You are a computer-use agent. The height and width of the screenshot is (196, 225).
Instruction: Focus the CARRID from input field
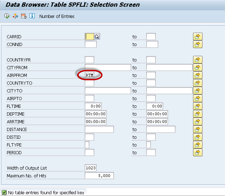click(x=90, y=37)
